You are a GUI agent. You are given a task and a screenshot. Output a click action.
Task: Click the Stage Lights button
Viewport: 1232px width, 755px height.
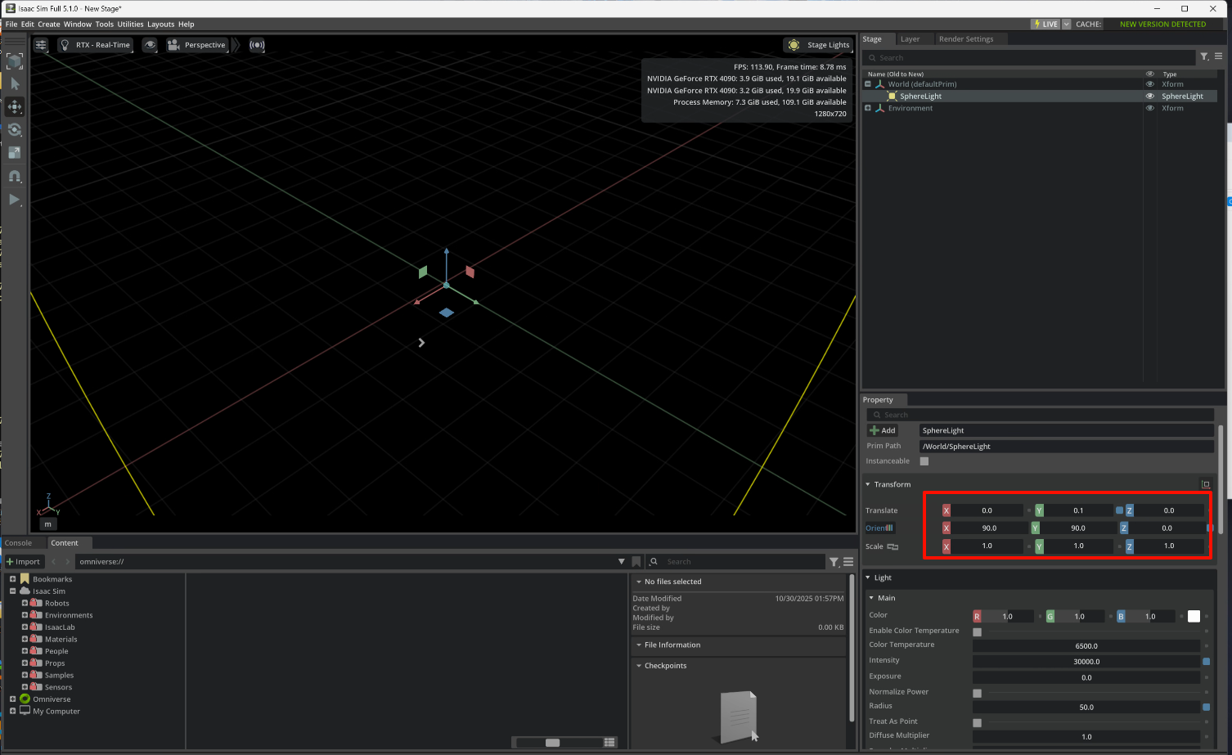click(x=818, y=45)
